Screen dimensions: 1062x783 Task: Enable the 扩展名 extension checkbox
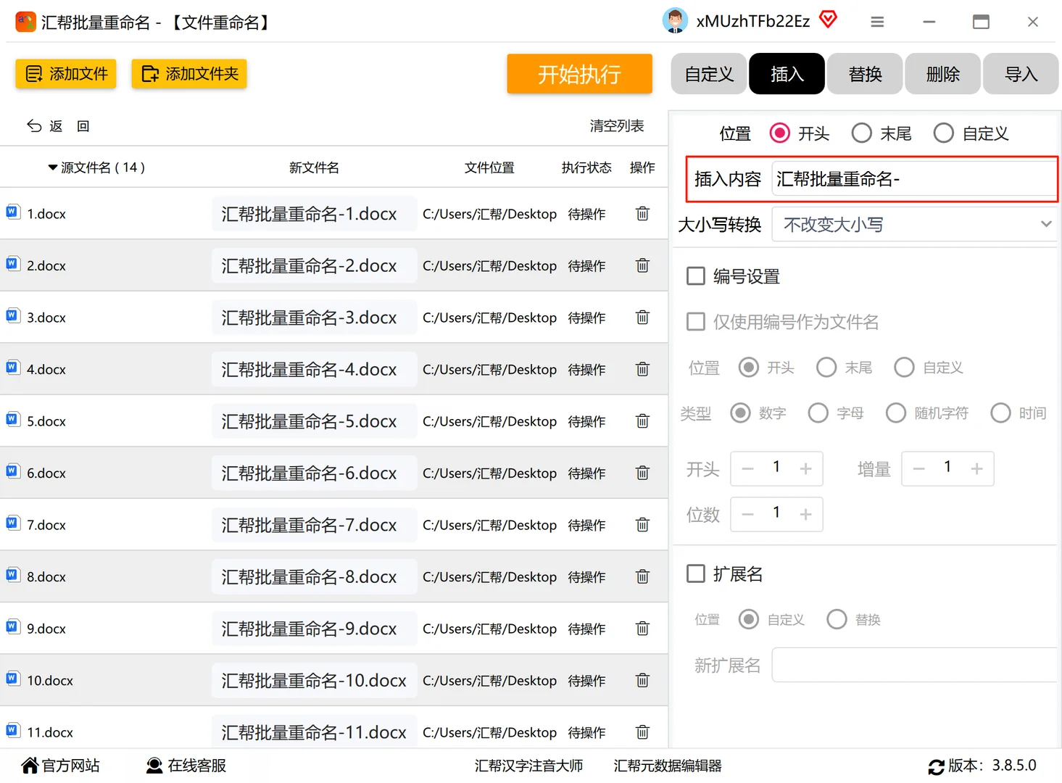(695, 573)
